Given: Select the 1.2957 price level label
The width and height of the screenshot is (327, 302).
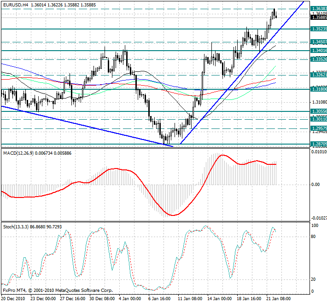Looking at the screenshot, I should (319, 128).
